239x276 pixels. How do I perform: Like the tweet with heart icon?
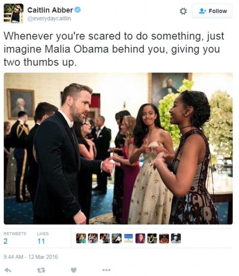coord(74,270)
